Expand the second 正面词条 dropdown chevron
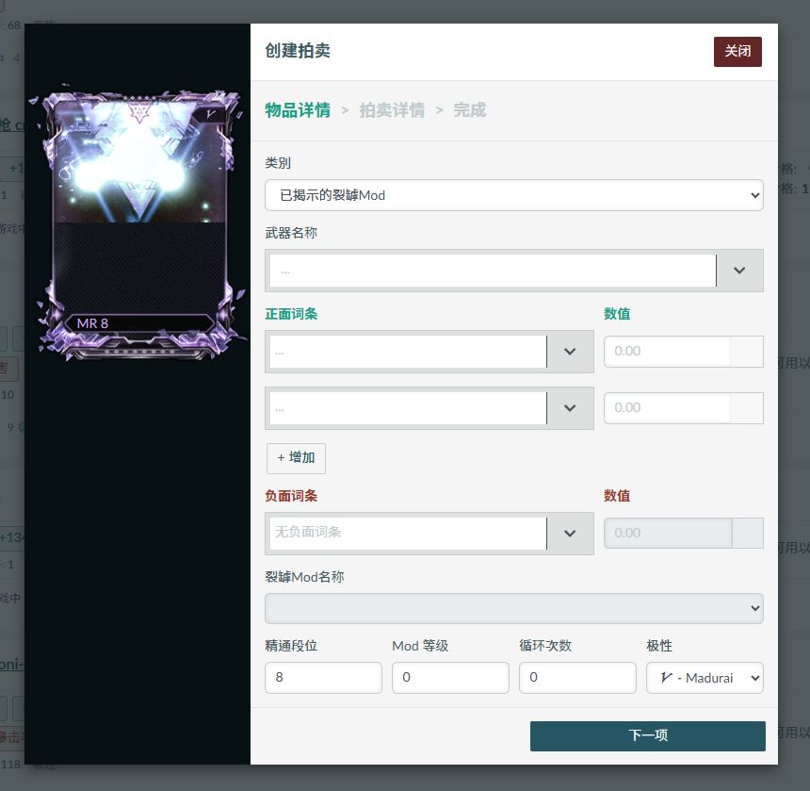 coord(570,408)
